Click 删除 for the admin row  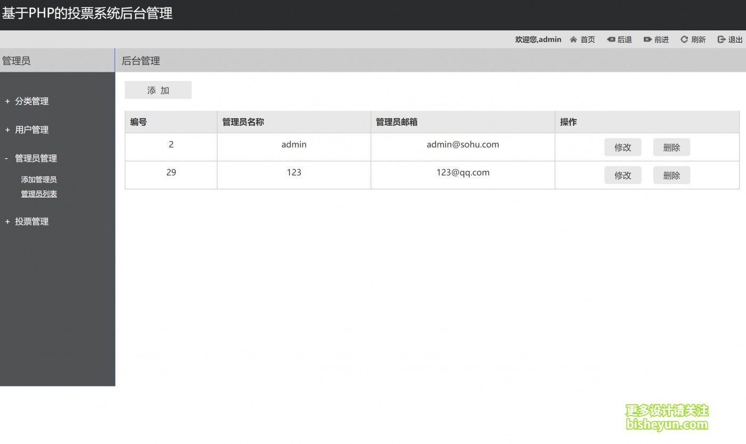pyautogui.click(x=671, y=147)
